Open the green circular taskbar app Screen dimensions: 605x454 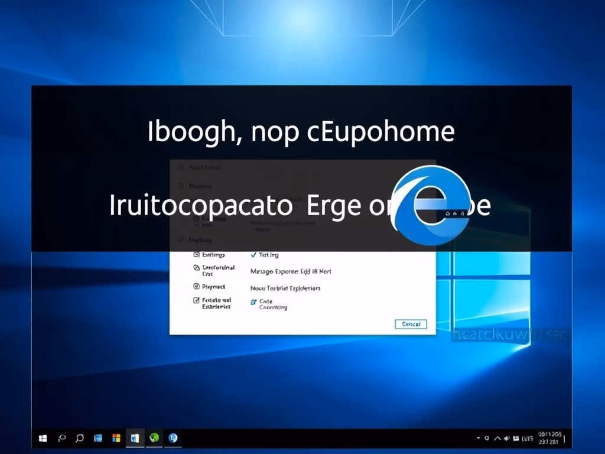154,438
